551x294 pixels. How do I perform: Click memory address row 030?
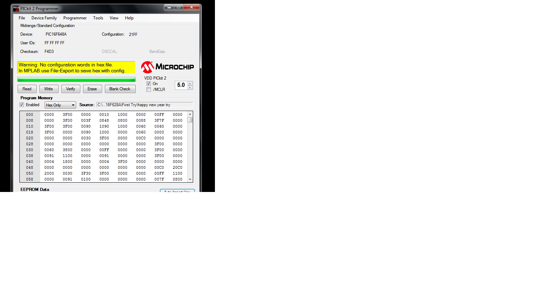click(x=30, y=150)
